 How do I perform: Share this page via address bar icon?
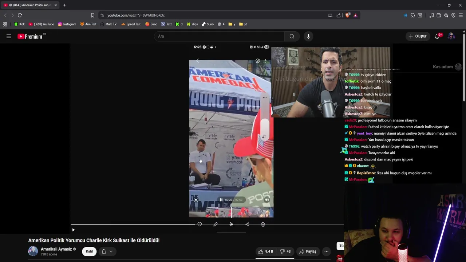(339, 15)
